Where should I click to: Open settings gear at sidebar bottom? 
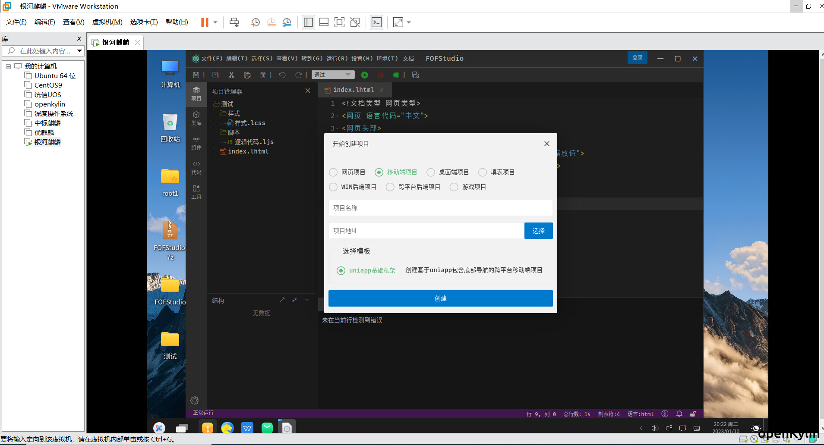(x=195, y=400)
